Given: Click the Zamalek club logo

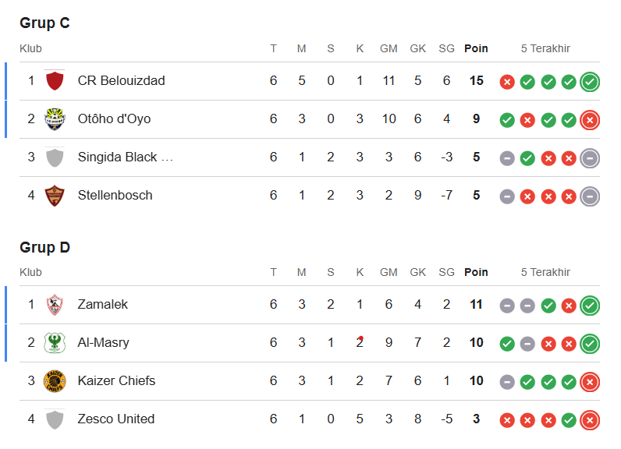Looking at the screenshot, I should pos(55,304).
